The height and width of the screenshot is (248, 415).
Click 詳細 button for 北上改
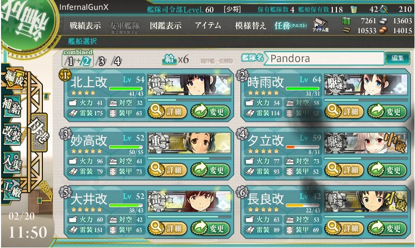pos(167,112)
